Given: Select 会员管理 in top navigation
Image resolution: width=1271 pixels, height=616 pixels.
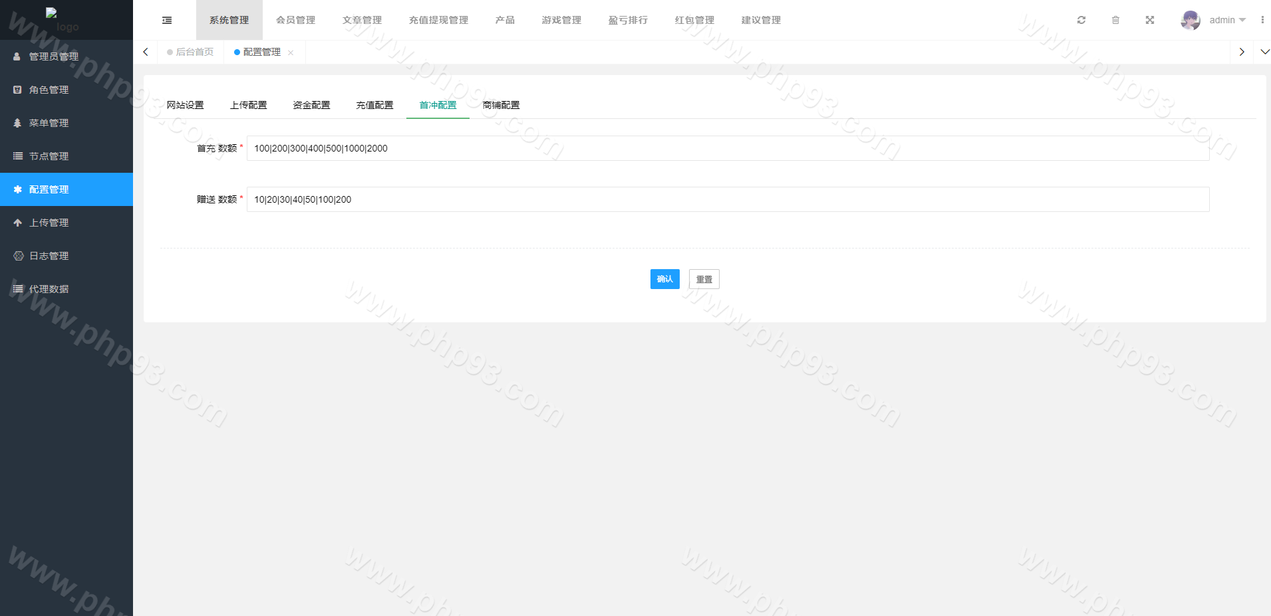Looking at the screenshot, I should (295, 20).
